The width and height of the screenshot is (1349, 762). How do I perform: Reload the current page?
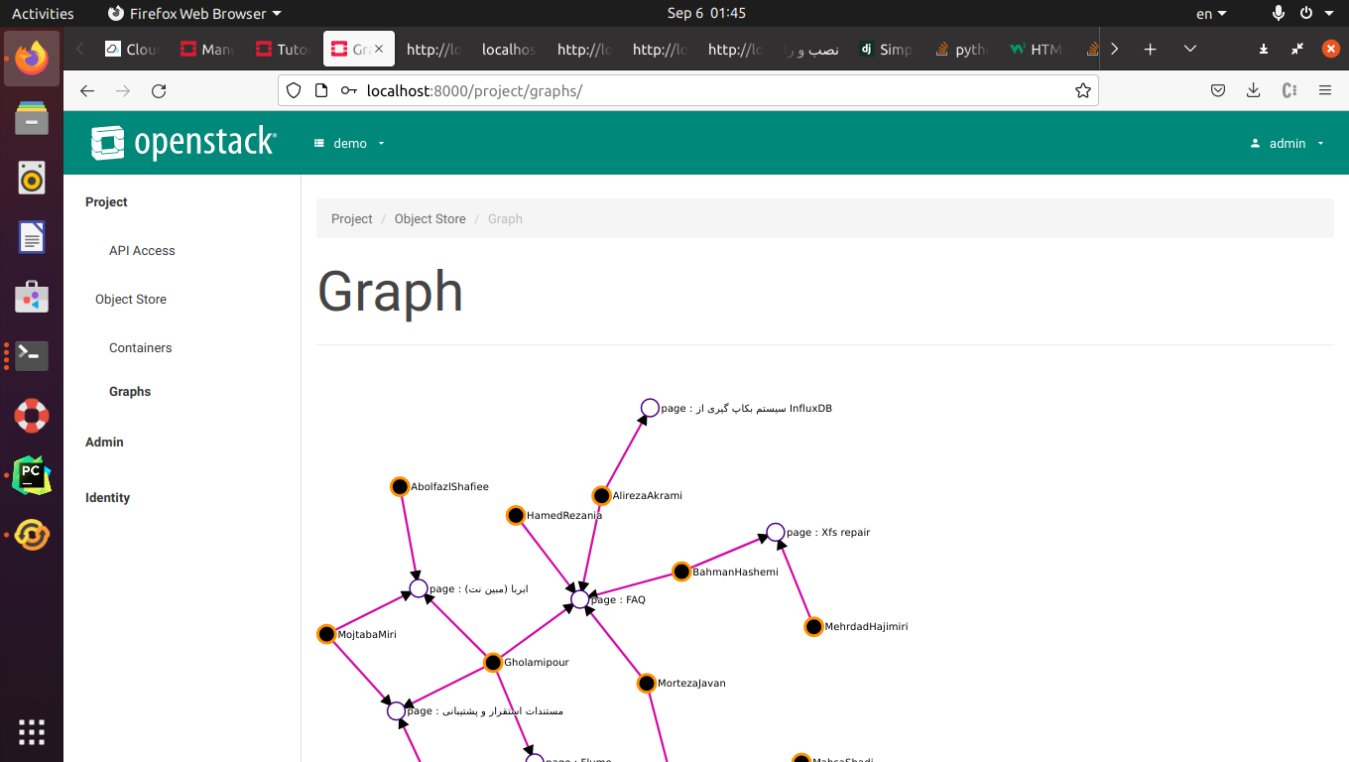(159, 90)
